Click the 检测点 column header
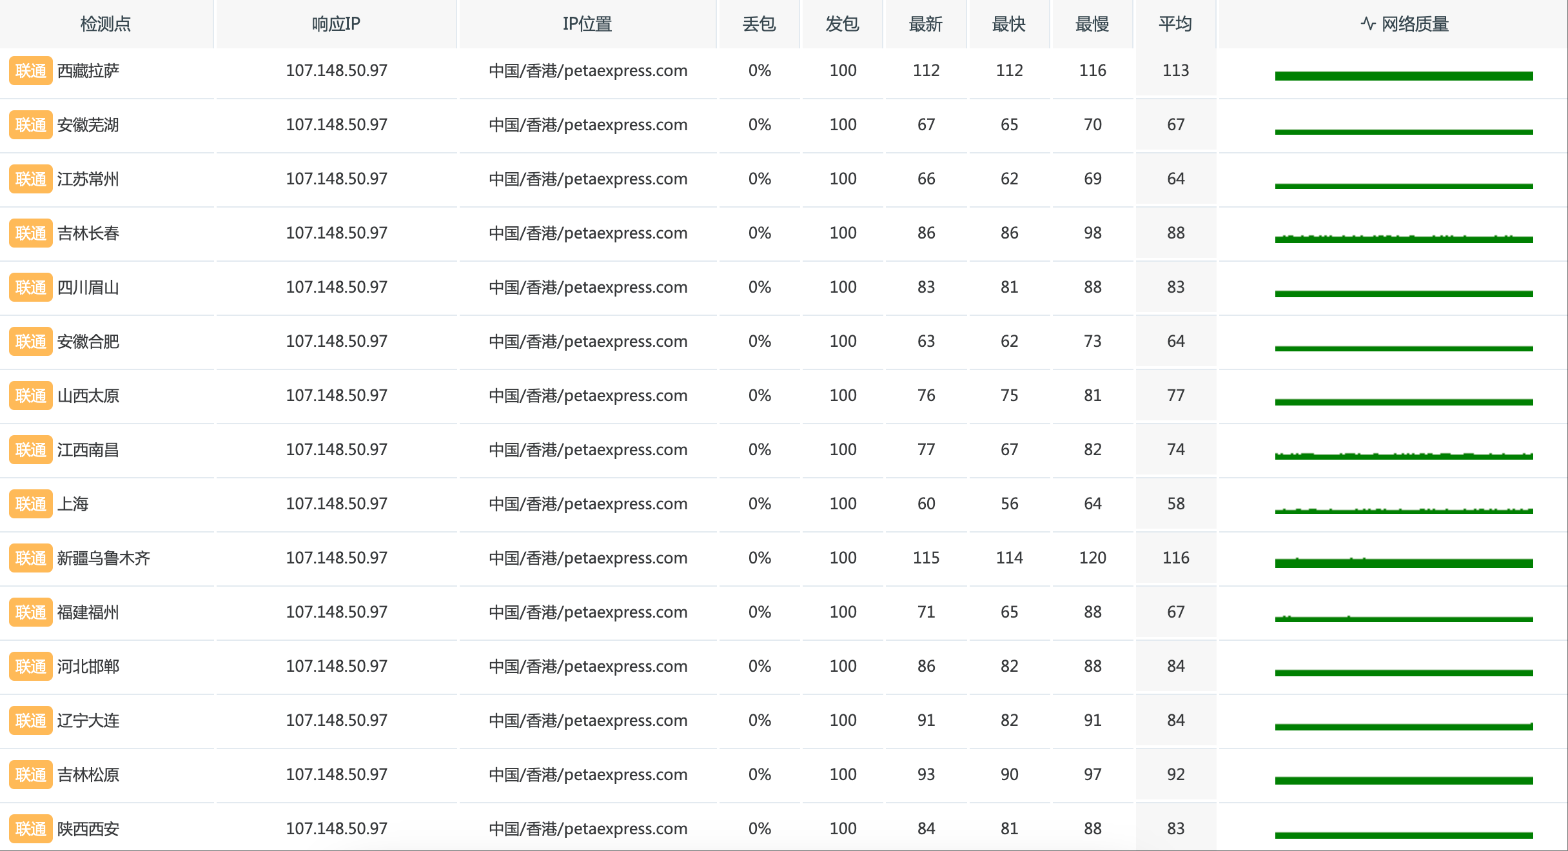The height and width of the screenshot is (851, 1568). (106, 24)
